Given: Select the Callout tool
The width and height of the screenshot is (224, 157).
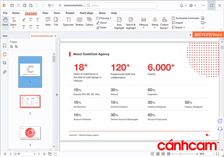Looking at the screenshot, I should (x=89, y=21).
